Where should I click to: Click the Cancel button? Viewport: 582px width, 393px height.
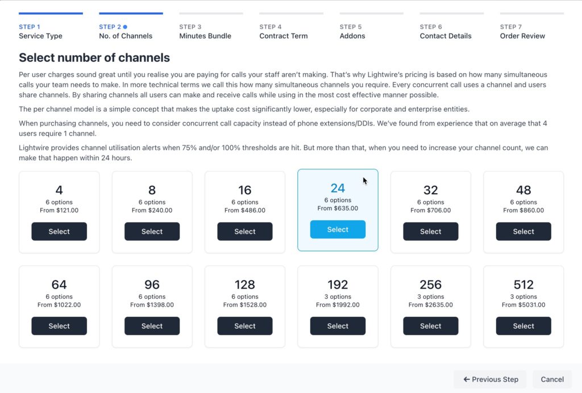(552, 379)
